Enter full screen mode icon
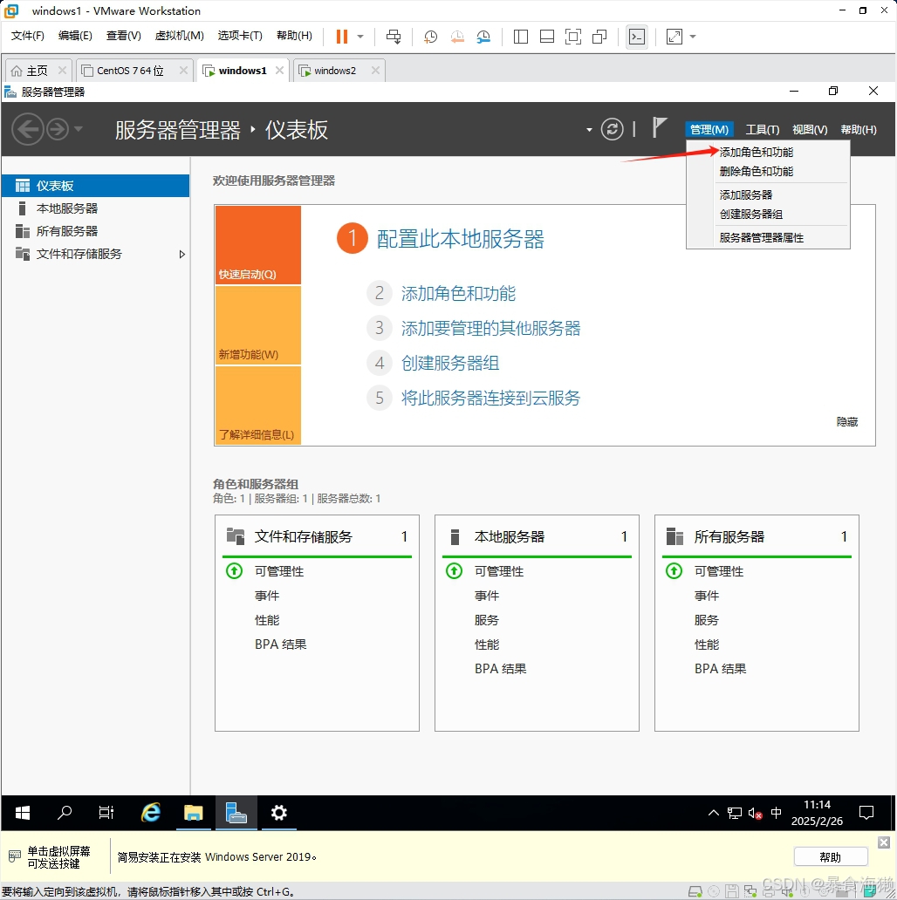Image resolution: width=897 pixels, height=900 pixels. pos(573,37)
